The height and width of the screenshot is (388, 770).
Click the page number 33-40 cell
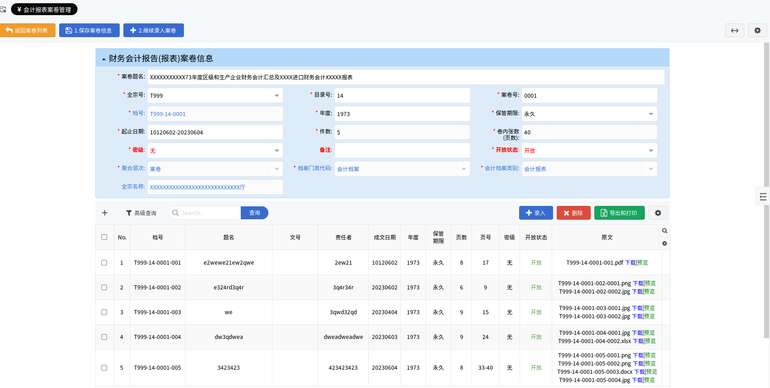pos(486,368)
